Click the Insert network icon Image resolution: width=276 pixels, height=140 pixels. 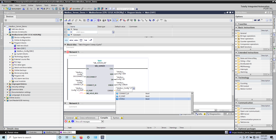click(66, 20)
